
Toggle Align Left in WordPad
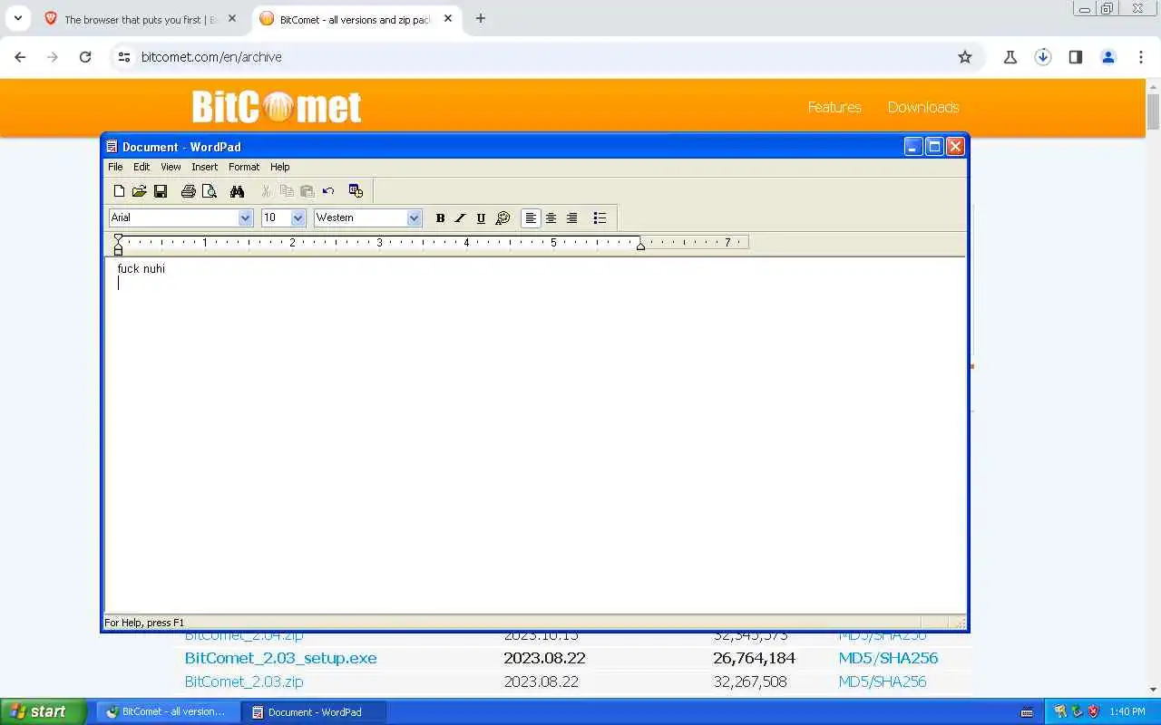click(531, 217)
